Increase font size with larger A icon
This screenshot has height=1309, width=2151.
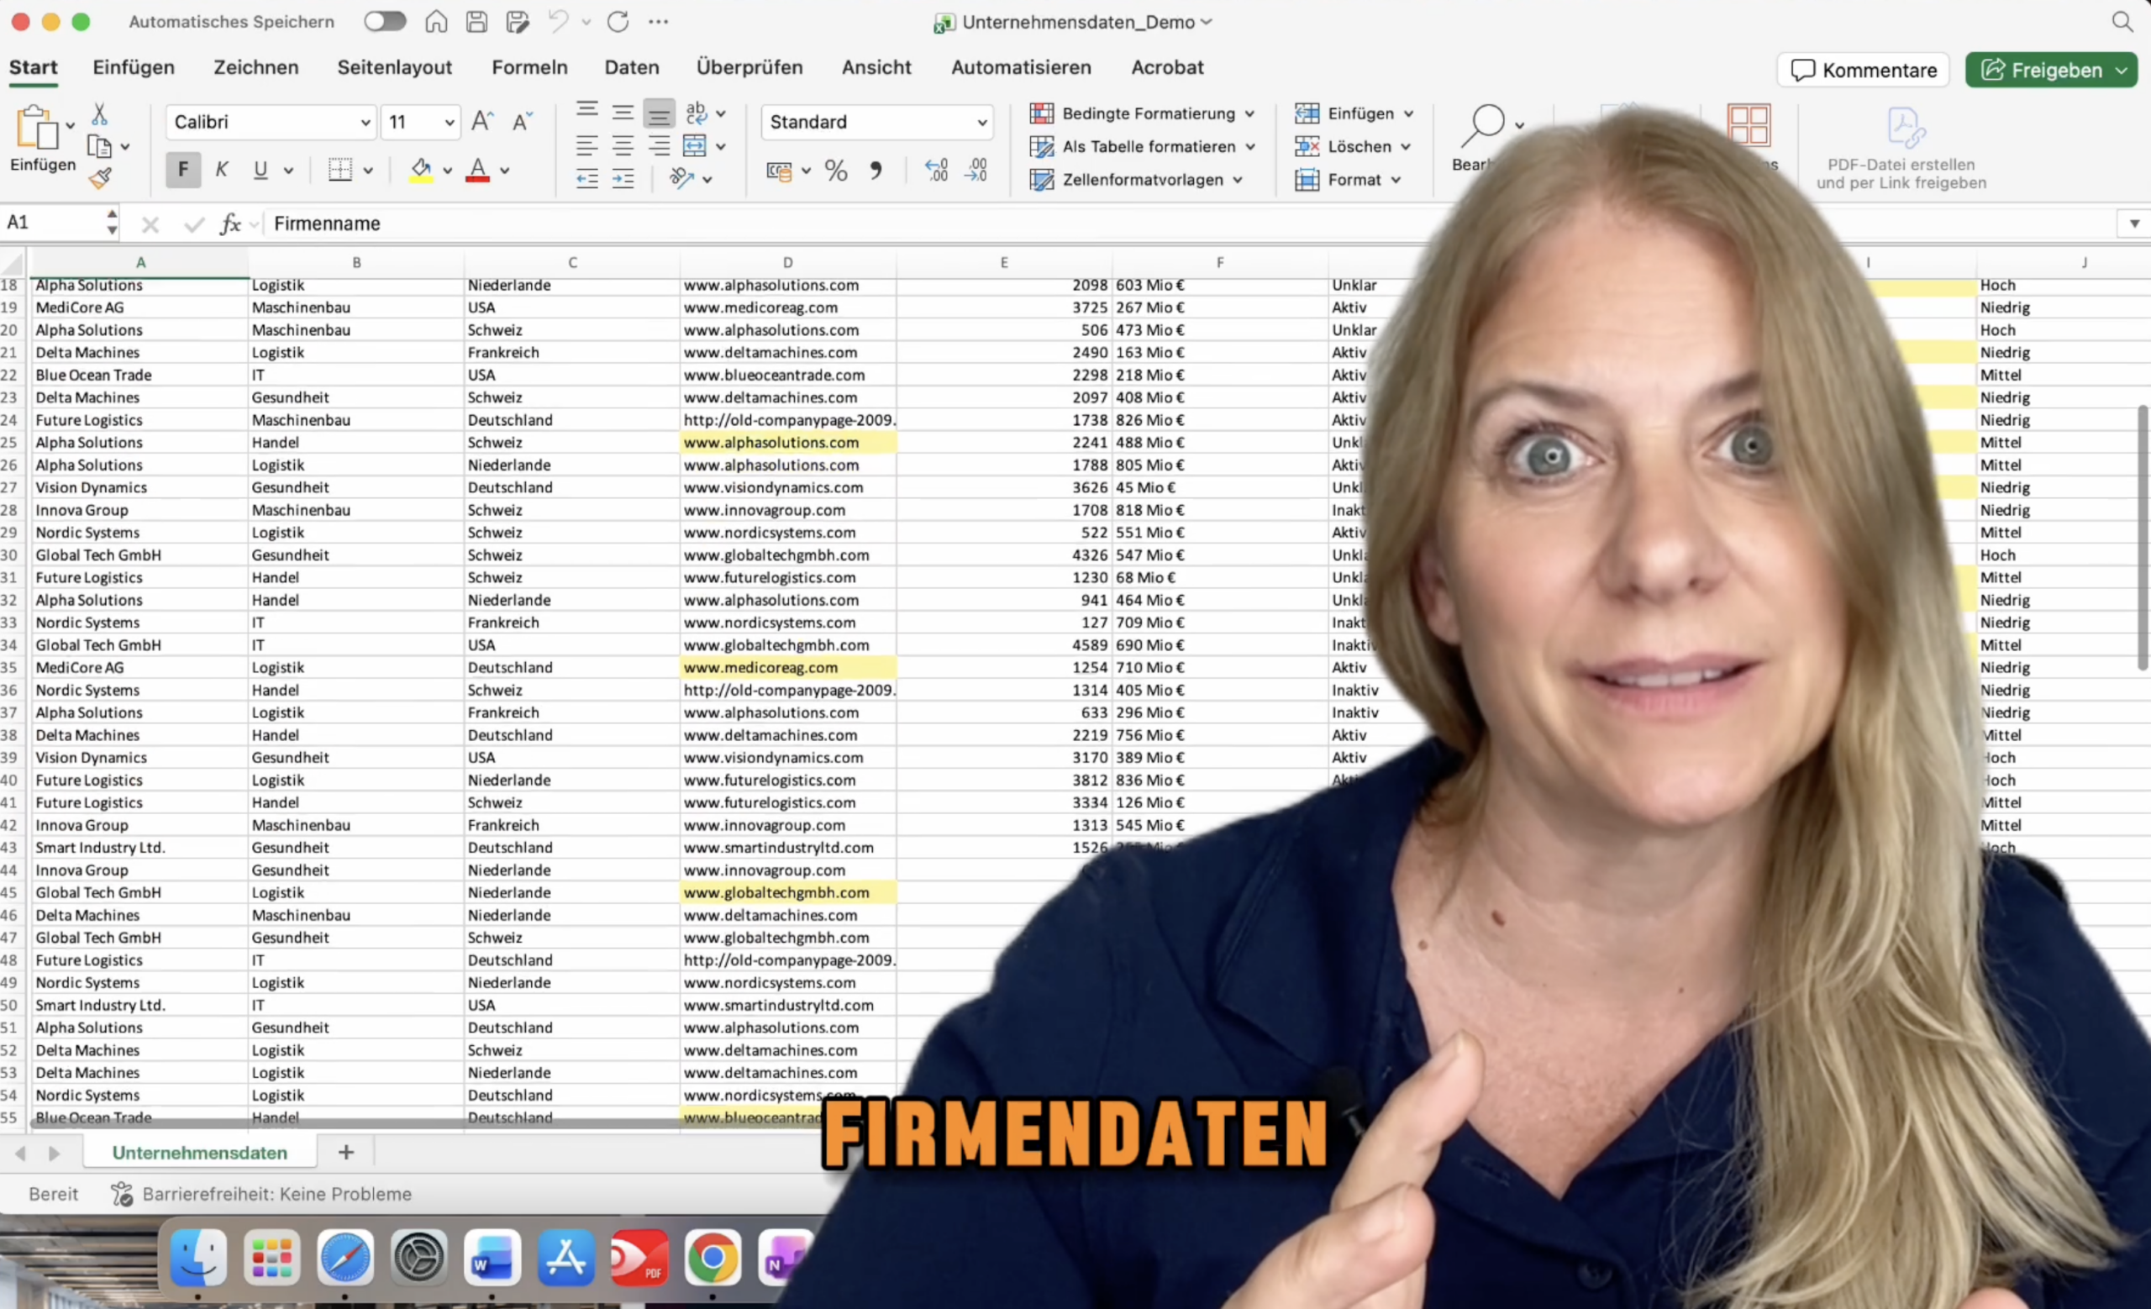[482, 121]
